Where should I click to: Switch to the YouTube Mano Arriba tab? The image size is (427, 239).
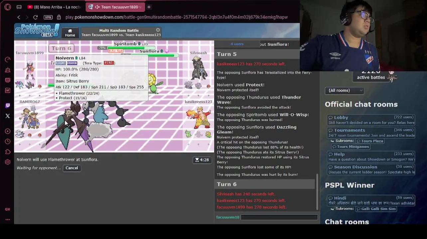pos(55,7)
